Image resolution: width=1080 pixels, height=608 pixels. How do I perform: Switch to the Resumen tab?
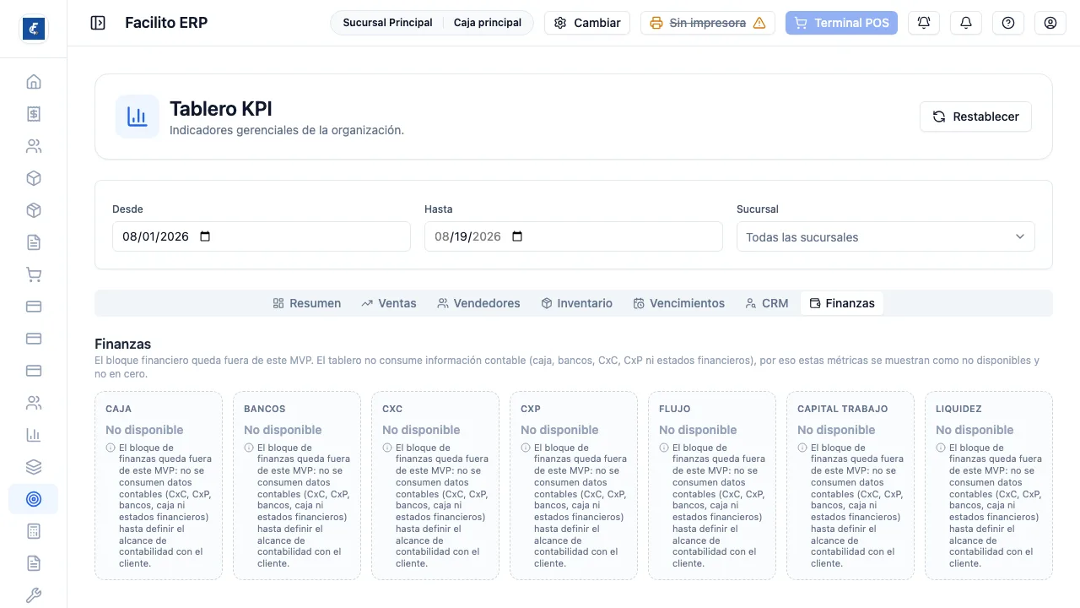(x=307, y=303)
